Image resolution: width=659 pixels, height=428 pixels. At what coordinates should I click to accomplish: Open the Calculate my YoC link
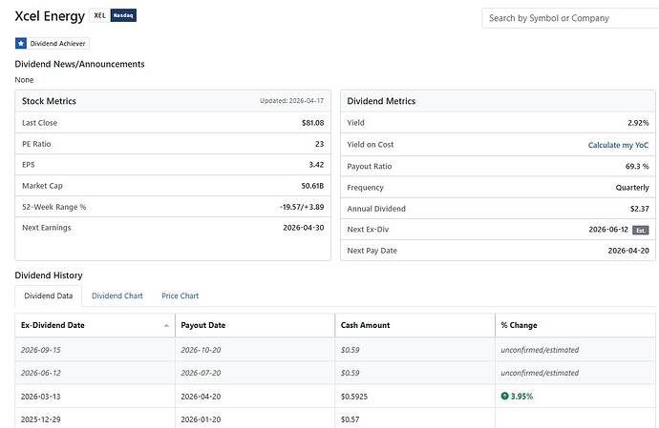pyautogui.click(x=618, y=145)
